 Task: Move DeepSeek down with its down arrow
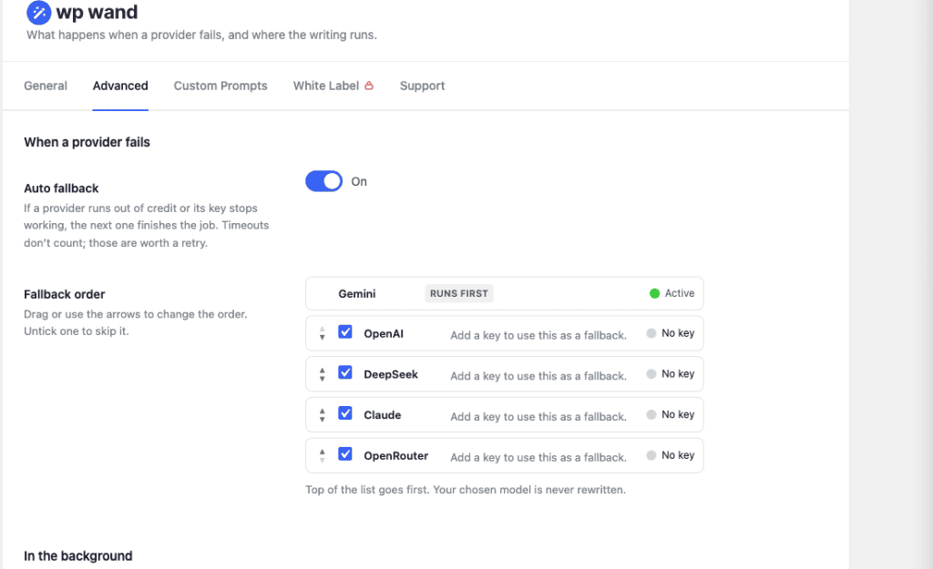322,379
